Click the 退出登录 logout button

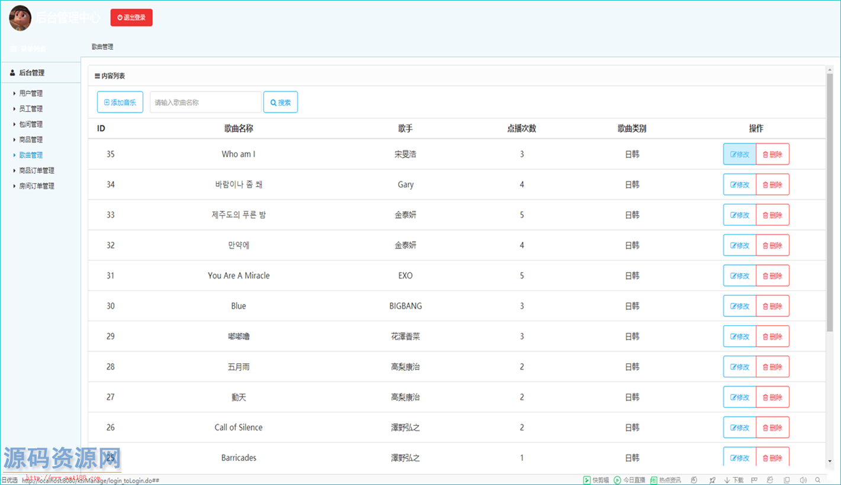click(x=131, y=18)
